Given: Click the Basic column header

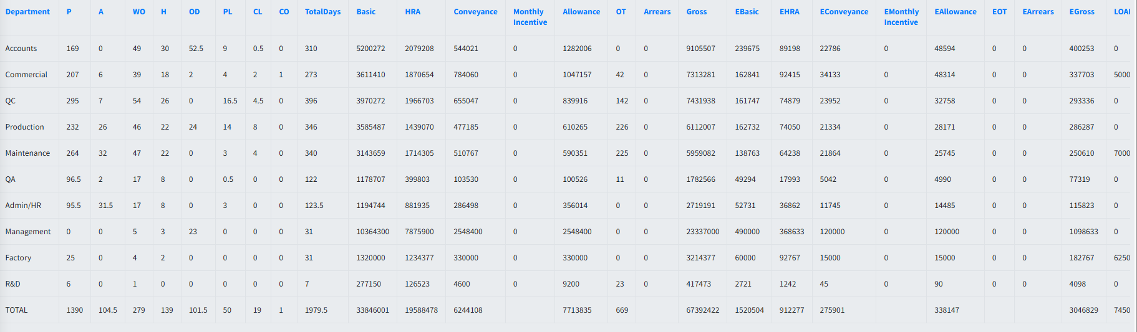Looking at the screenshot, I should [366, 12].
